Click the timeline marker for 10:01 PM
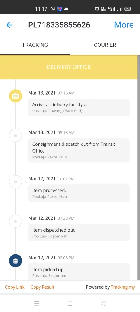 tap(16, 182)
